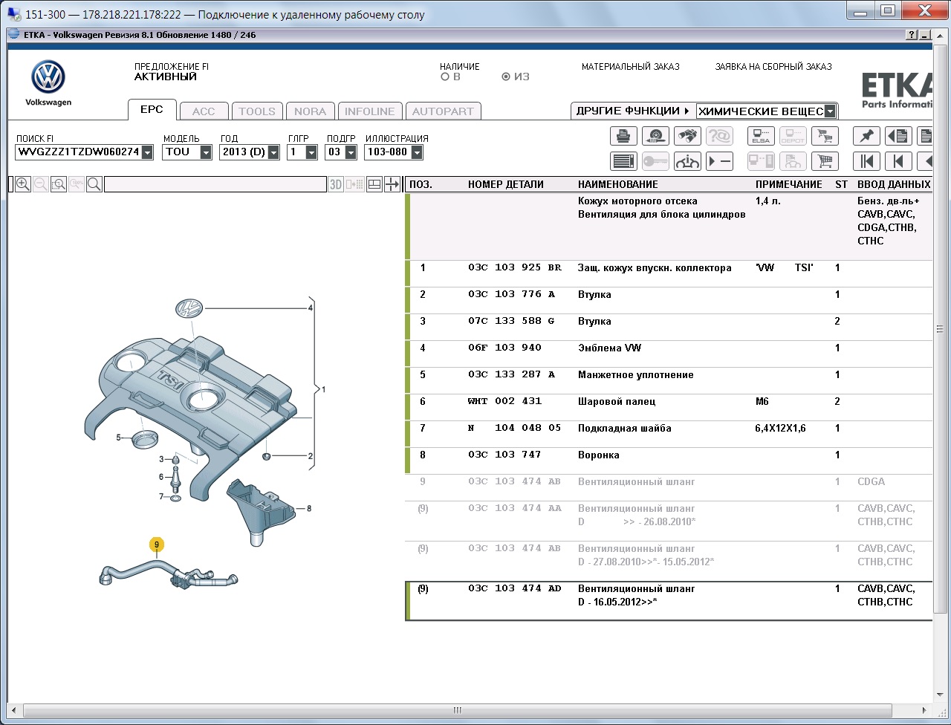Expand ДРУГИЕ ФУНКЦИИ menu
951x725 pixels.
[633, 111]
